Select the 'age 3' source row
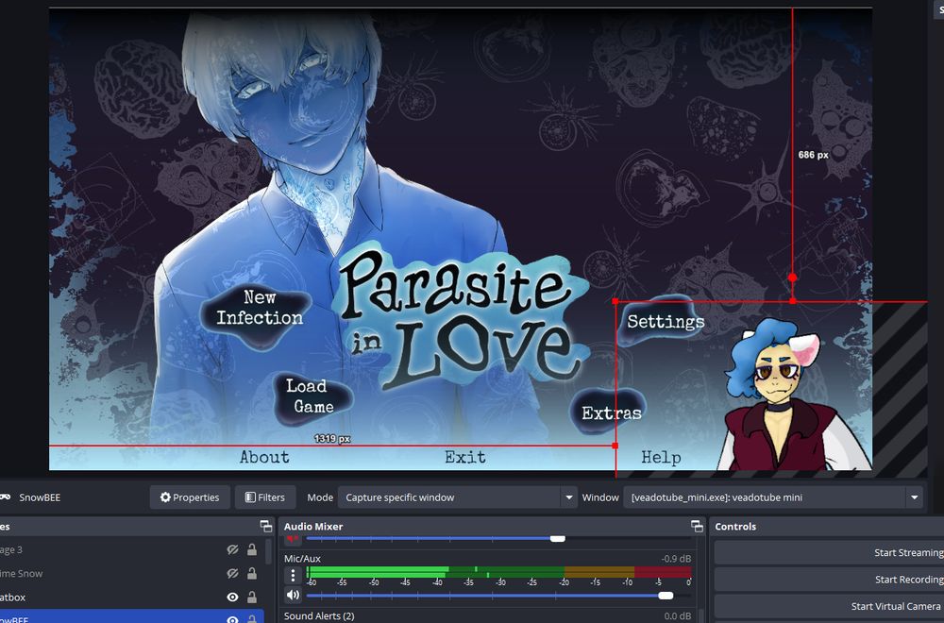This screenshot has height=623, width=944. pos(131,549)
